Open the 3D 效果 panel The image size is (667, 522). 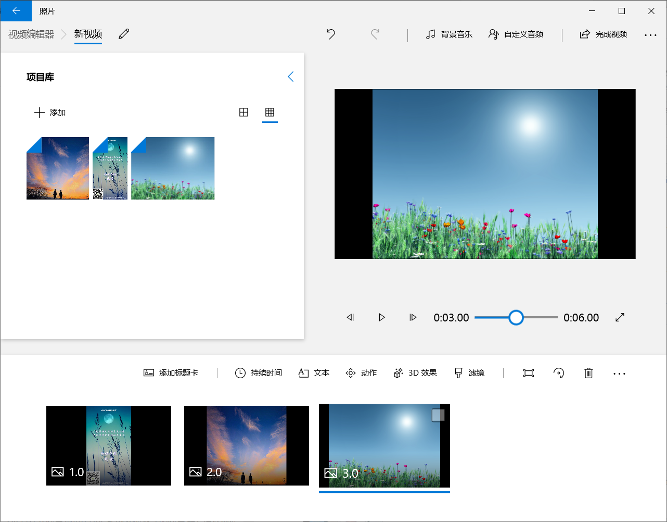coord(415,372)
